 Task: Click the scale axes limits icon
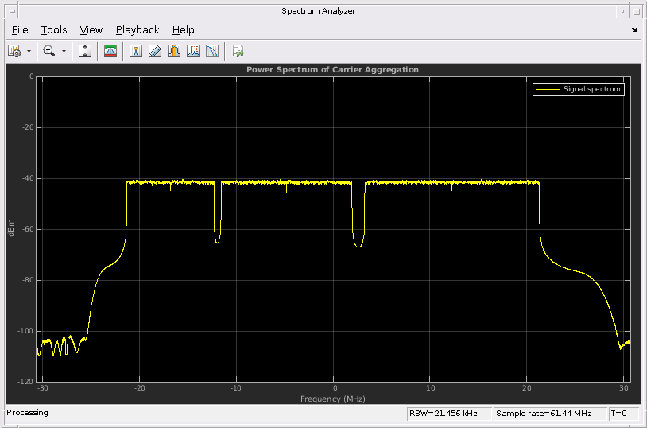[84, 51]
